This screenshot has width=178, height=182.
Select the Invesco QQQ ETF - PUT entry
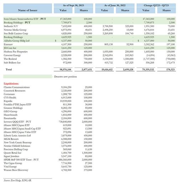tap(17, 122)
